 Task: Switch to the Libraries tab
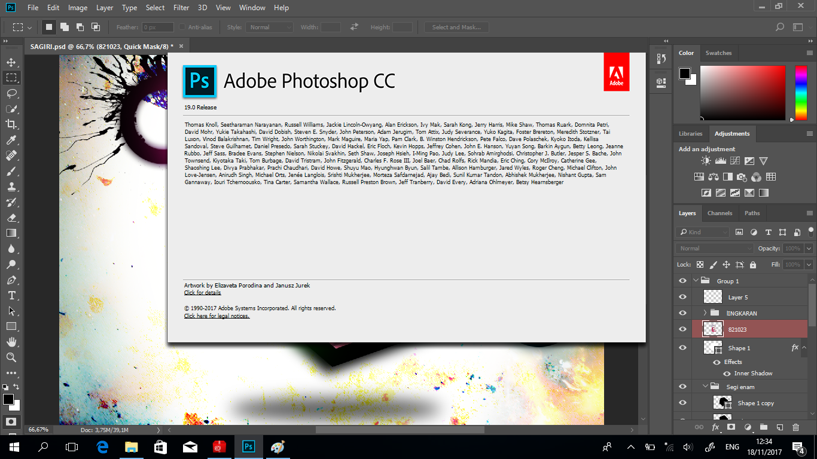pyautogui.click(x=690, y=134)
